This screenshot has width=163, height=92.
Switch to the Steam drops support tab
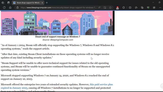(x=28, y=3)
